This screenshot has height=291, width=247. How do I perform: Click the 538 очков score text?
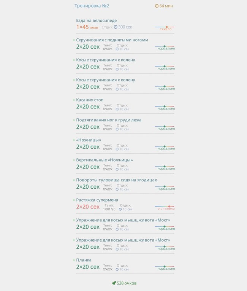(127, 283)
